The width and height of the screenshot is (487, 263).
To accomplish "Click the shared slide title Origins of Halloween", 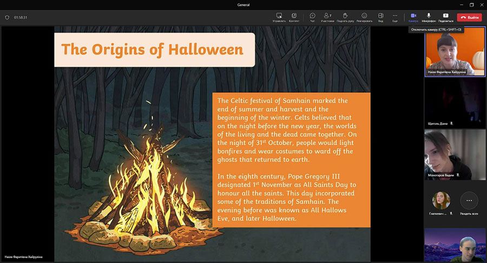I will pos(152,50).
